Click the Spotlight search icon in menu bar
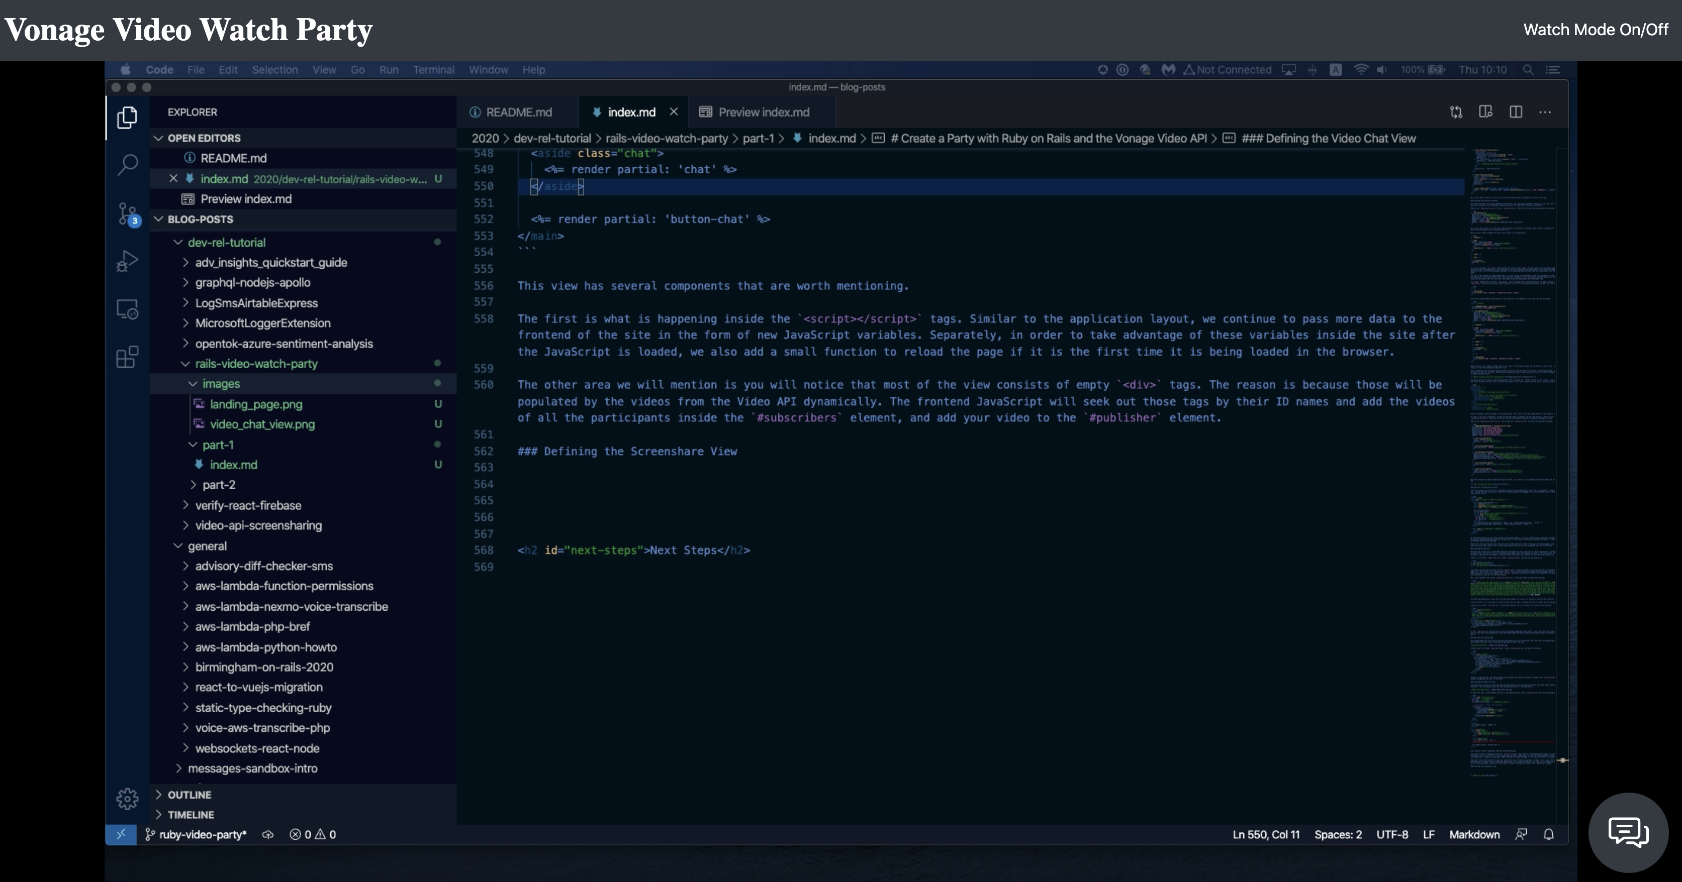The image size is (1682, 882). coord(1528,70)
